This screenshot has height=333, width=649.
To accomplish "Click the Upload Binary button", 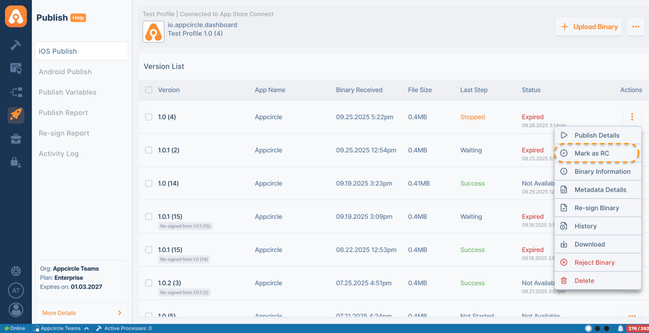I will click(x=588, y=27).
